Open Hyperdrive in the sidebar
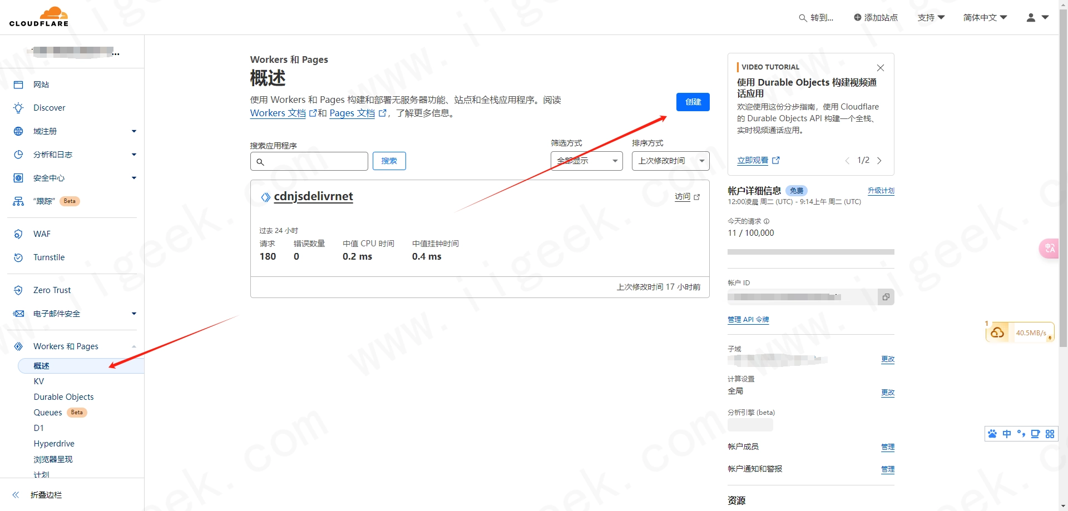The width and height of the screenshot is (1068, 511). tap(54, 444)
